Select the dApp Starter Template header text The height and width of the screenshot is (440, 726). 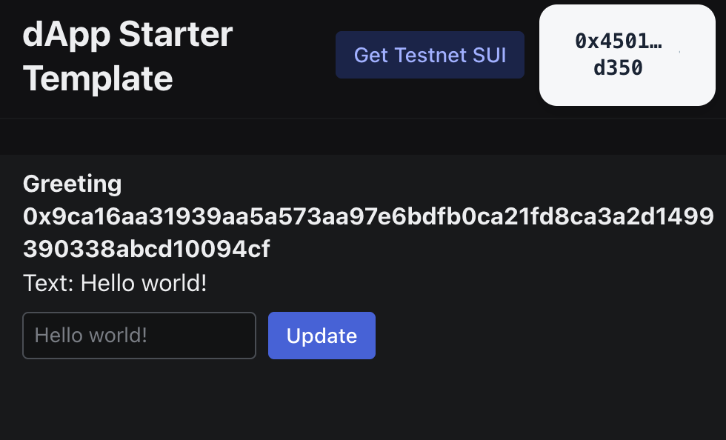127,56
